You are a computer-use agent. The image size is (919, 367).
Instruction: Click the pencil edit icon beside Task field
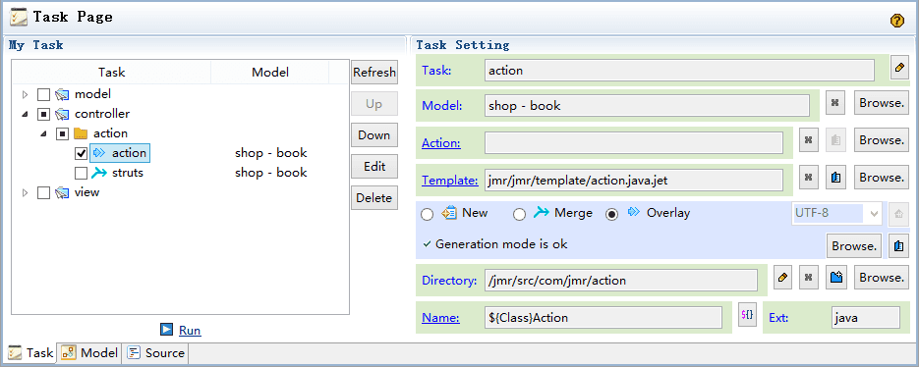point(899,69)
